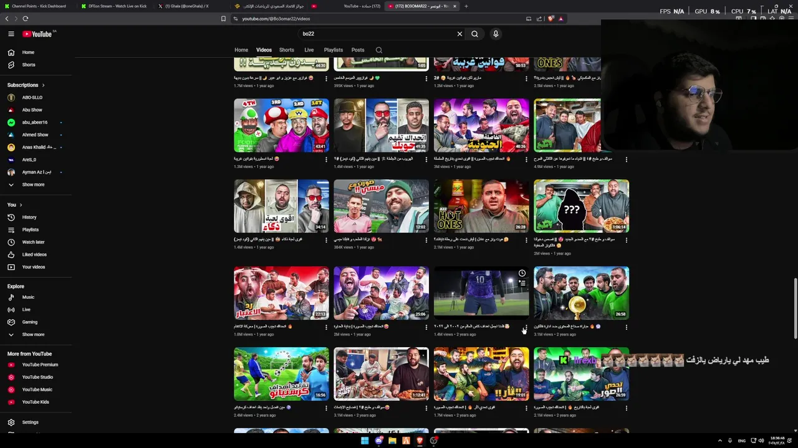Select the channel Videos tab
This screenshot has width=798, height=448.
coord(264,50)
